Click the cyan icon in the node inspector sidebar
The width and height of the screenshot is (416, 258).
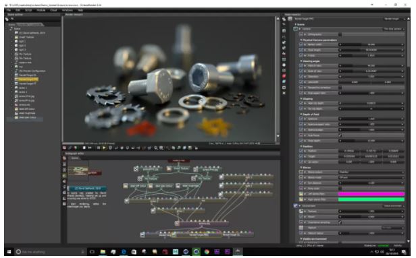pos(284,82)
